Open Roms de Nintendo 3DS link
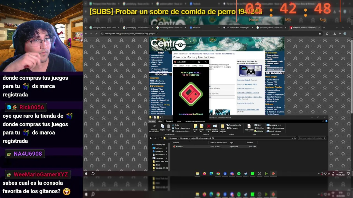Image resolution: width=353 pixels, height=198 pixels. click(247, 84)
